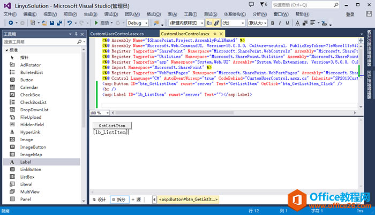Click the Bold formatting button
The height and width of the screenshot is (215, 375).
click(273, 23)
